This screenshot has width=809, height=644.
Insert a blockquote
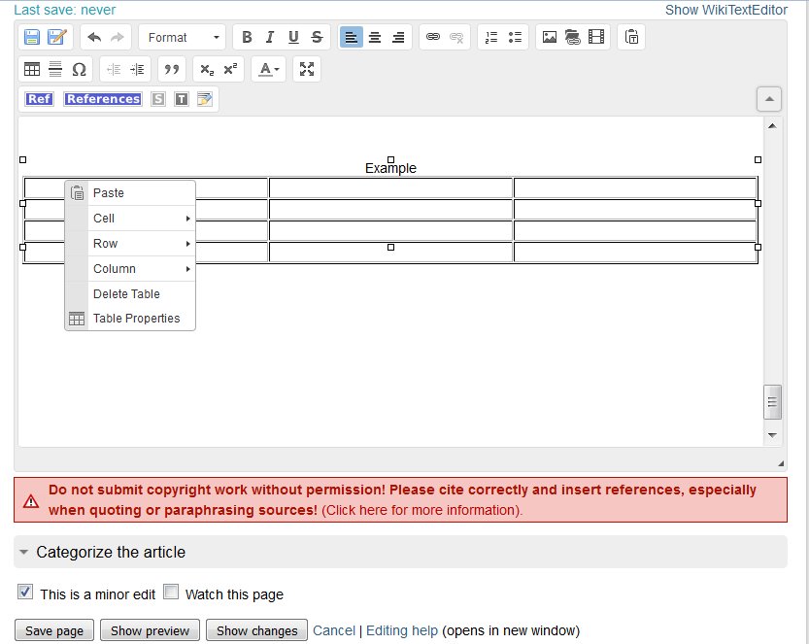coord(172,69)
